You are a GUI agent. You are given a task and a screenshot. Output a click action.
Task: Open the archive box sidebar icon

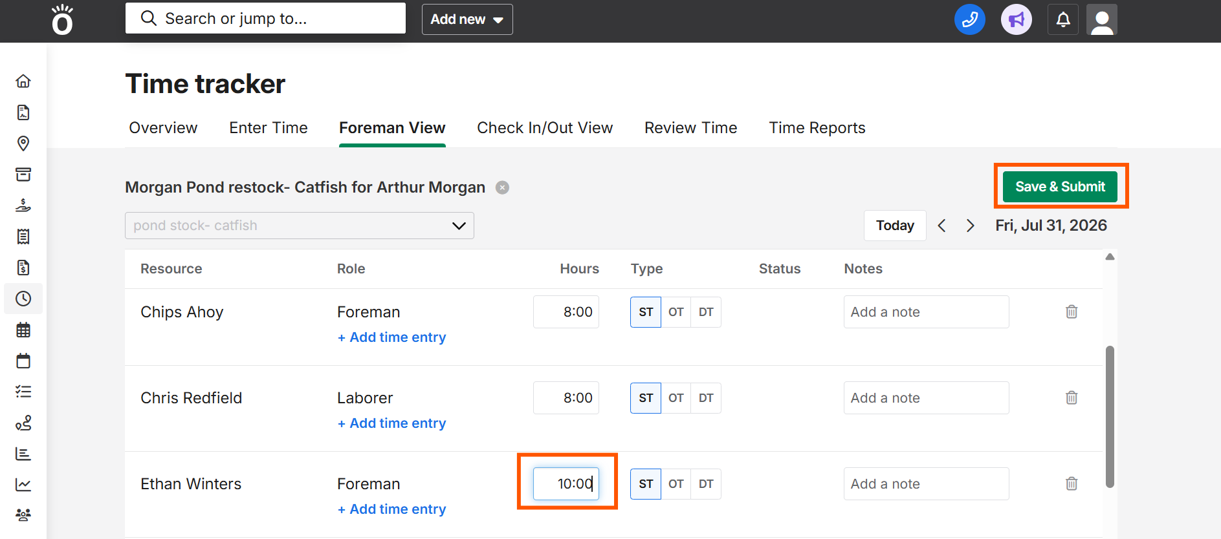pyautogui.click(x=23, y=174)
